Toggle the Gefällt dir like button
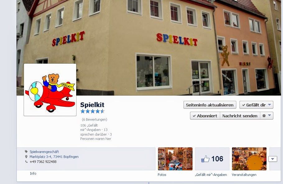Image resolution: width=283 pixels, height=184 pixels. [x=256, y=105]
